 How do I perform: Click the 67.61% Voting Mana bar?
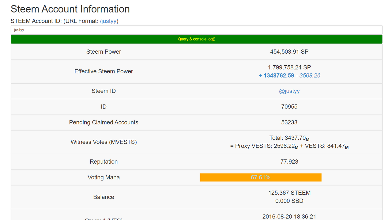pos(261,177)
